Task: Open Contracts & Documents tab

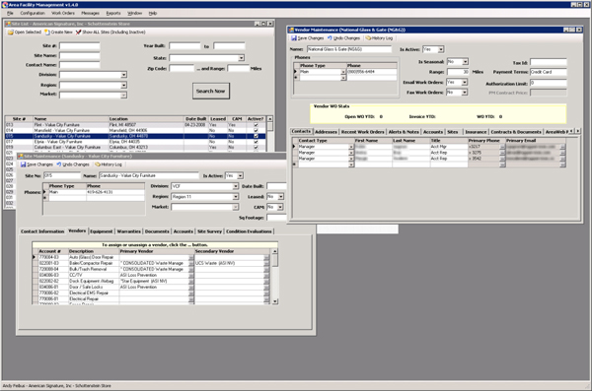Action: coord(516,132)
